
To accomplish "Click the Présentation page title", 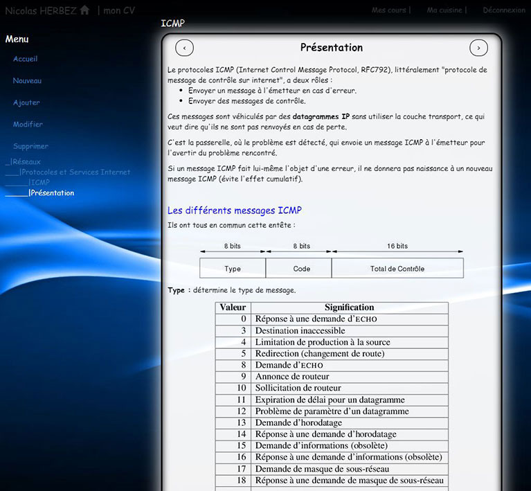I will 331,48.
